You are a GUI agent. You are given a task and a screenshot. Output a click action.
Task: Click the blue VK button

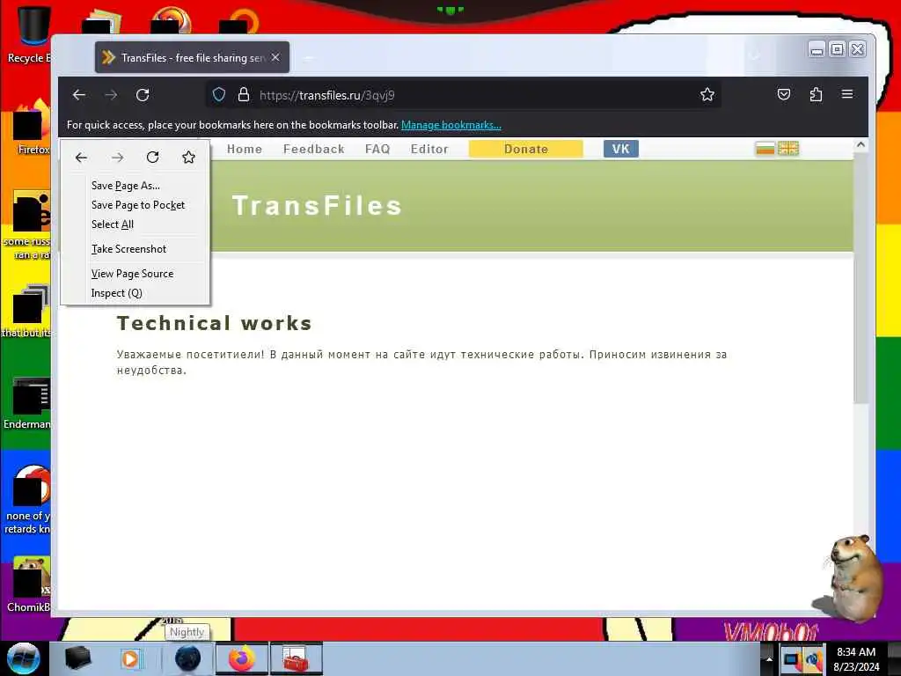coord(621,149)
